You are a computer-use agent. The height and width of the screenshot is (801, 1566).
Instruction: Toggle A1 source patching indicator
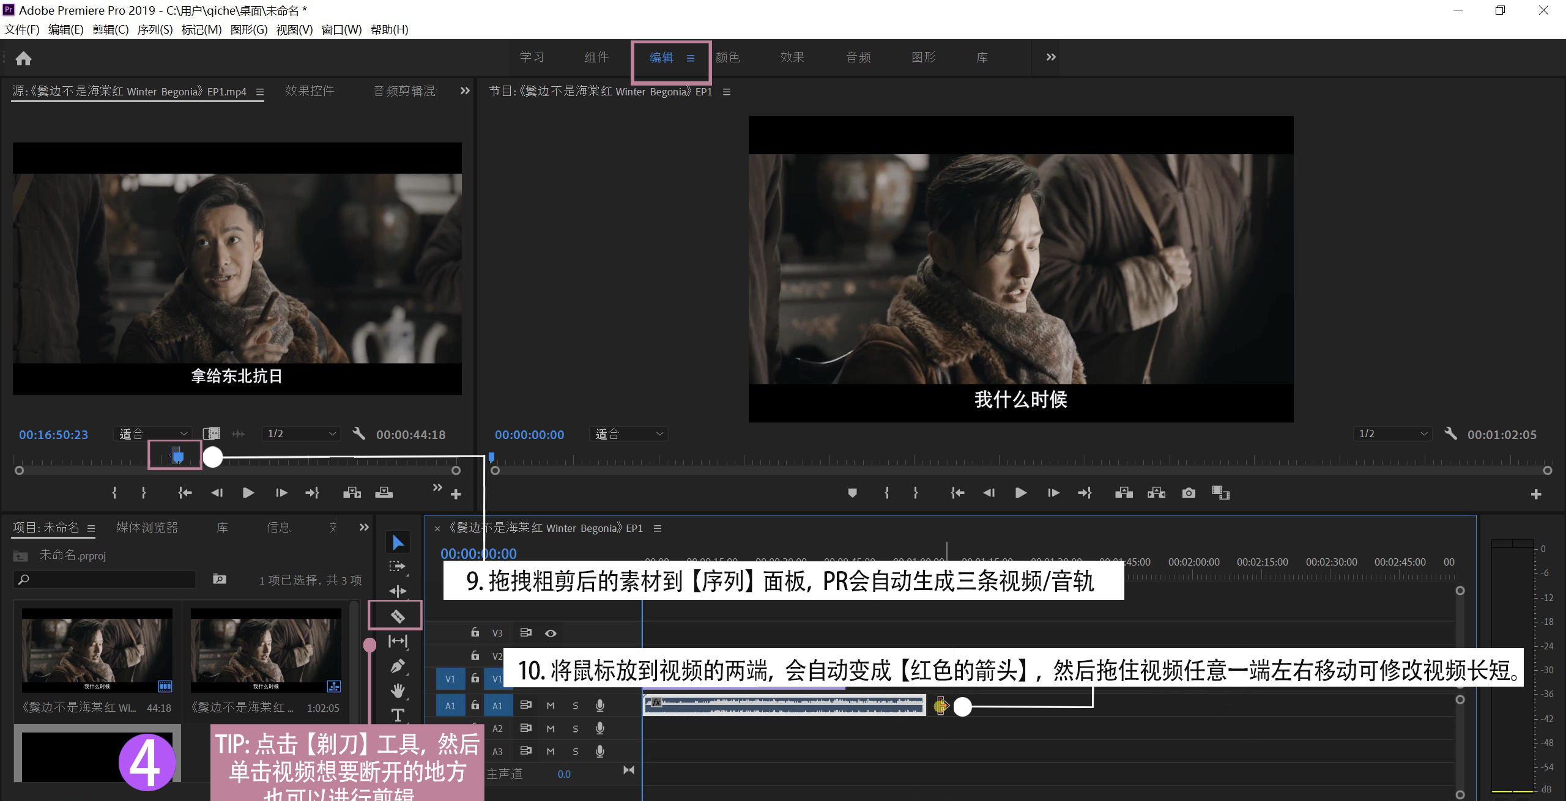pyautogui.click(x=450, y=706)
